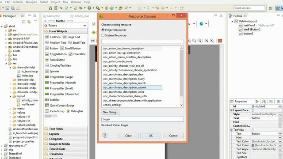Open the Refactor menu

tap(18, 2)
